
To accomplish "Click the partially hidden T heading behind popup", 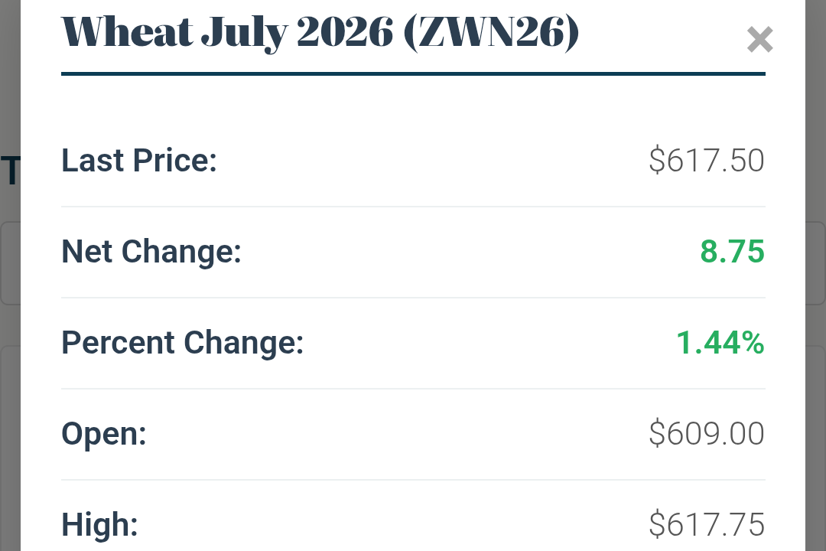I will 11,171.
